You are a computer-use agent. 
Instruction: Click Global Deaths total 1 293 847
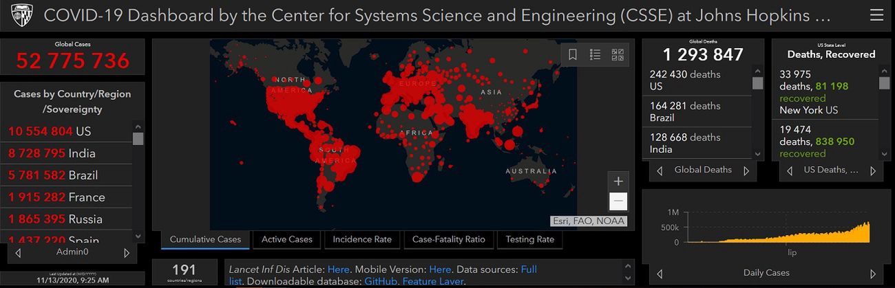click(x=703, y=55)
